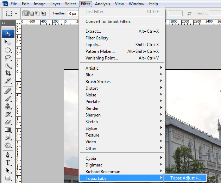Image resolution: width=221 pixels, height=183 pixels.
Task: Swap width and height values icon
Action: coord(189,13)
